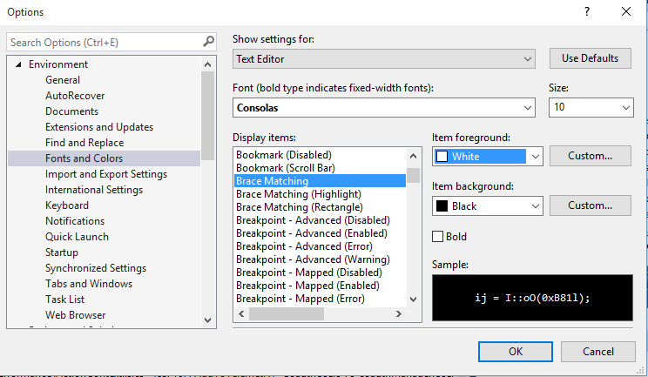Open the Item foreground color dropdown
Image resolution: width=648 pixels, height=377 pixels.
coord(488,157)
